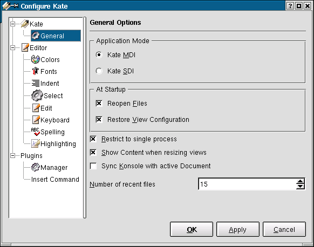Image resolution: width=314 pixels, height=247 pixels.
Task: Open the General settings page
Action: click(56, 36)
